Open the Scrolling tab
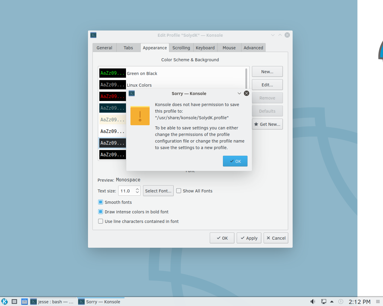The width and height of the screenshot is (383, 306). click(x=181, y=48)
